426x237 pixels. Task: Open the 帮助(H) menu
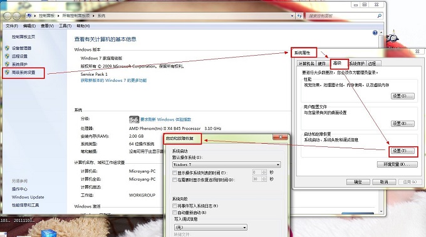[x=83, y=26]
